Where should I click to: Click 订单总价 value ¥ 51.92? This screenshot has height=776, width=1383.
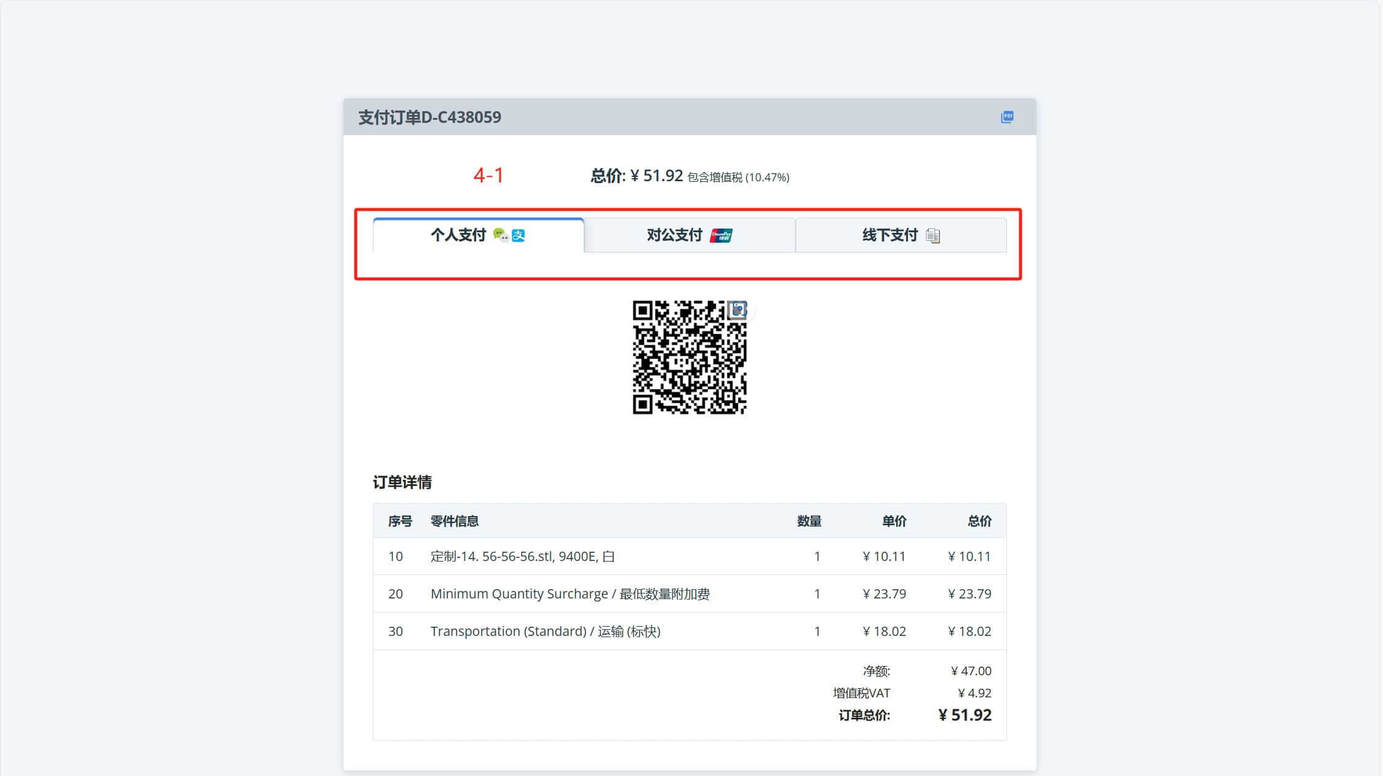pyautogui.click(x=965, y=715)
